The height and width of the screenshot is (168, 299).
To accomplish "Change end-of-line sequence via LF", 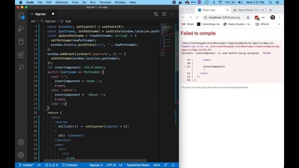I will point(121,165).
